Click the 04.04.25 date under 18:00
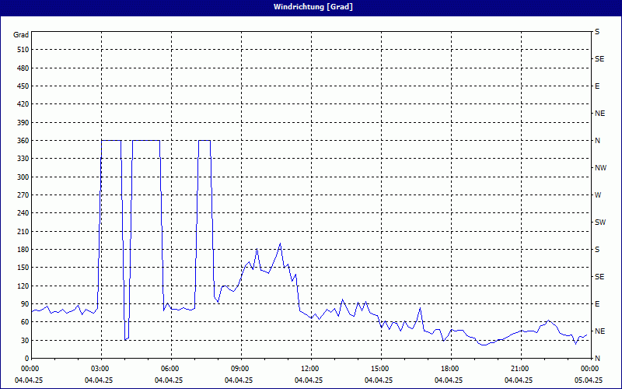Image resolution: width=622 pixels, height=389 pixels. click(449, 380)
